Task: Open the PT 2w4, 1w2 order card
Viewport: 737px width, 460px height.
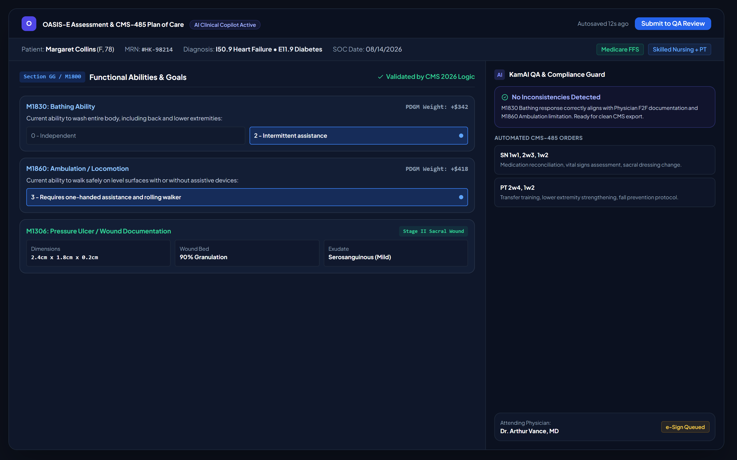Action: coord(605,193)
